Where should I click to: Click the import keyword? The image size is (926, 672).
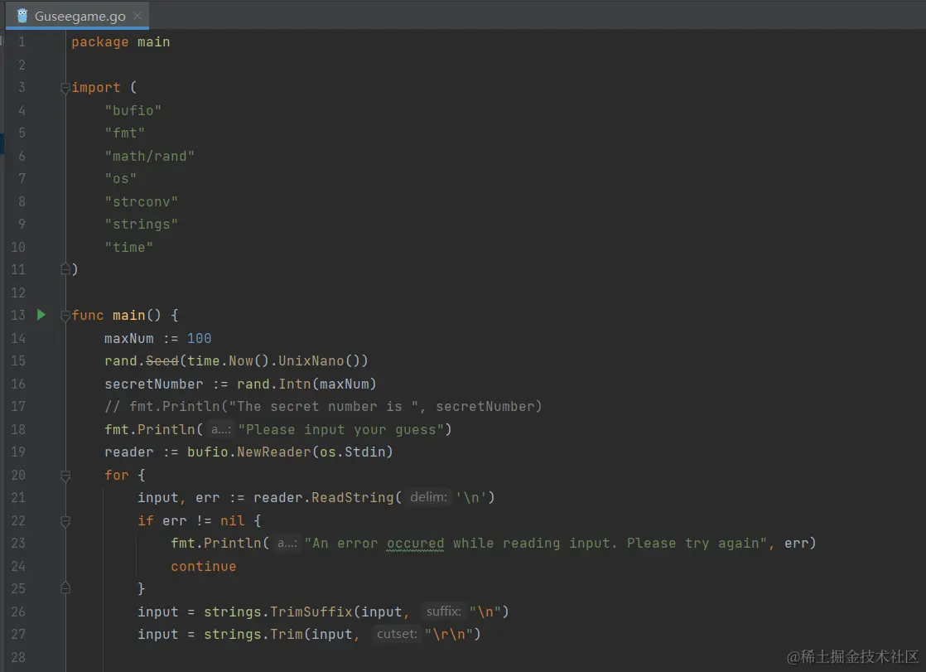96,88
